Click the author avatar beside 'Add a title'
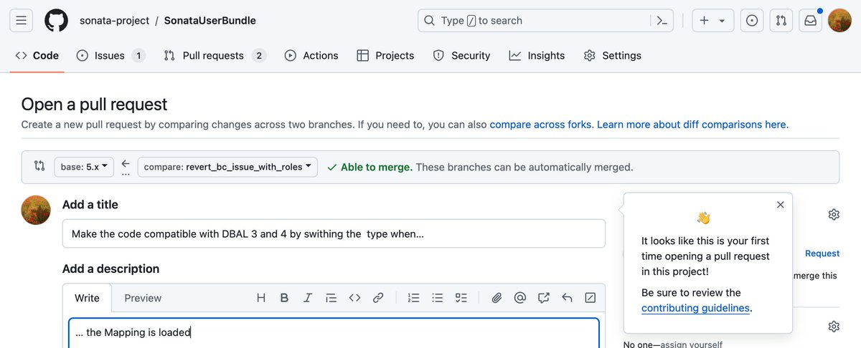This screenshot has height=348, width=861. tap(37, 210)
